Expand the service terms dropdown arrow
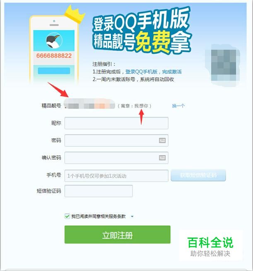The width and height of the screenshot is (253, 271). click(x=132, y=216)
